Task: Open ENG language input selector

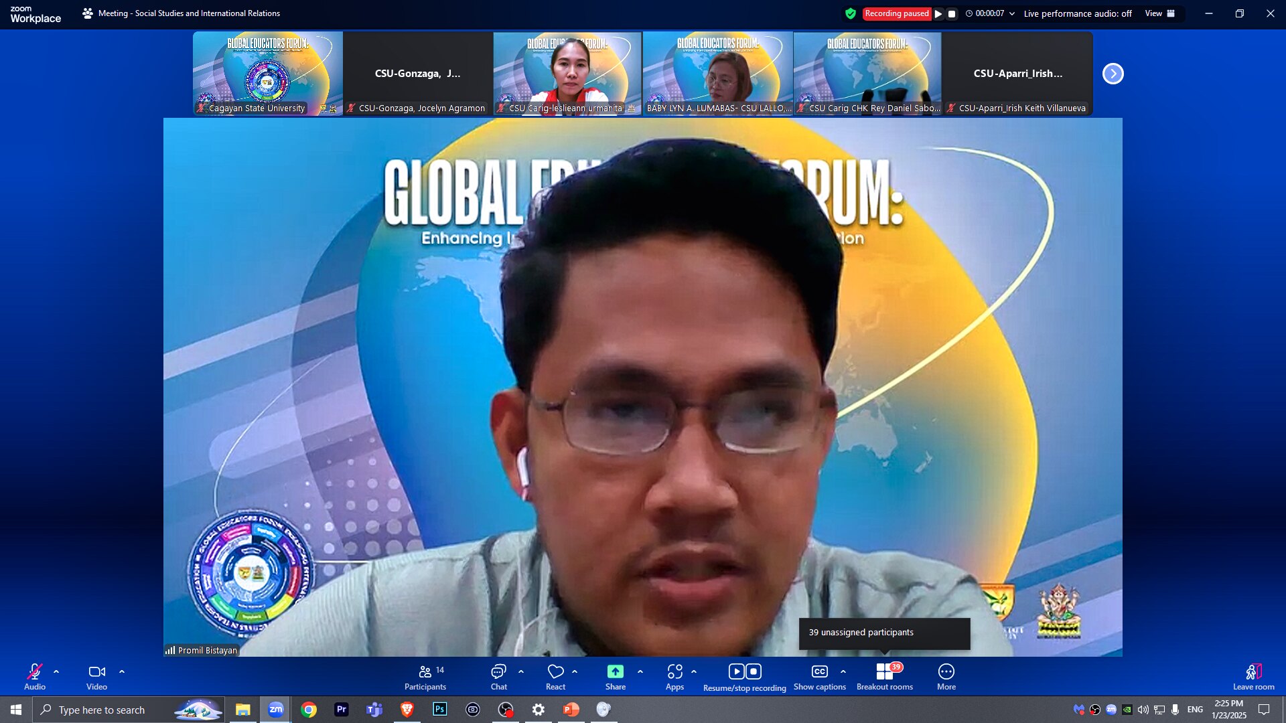Action: click(1195, 710)
